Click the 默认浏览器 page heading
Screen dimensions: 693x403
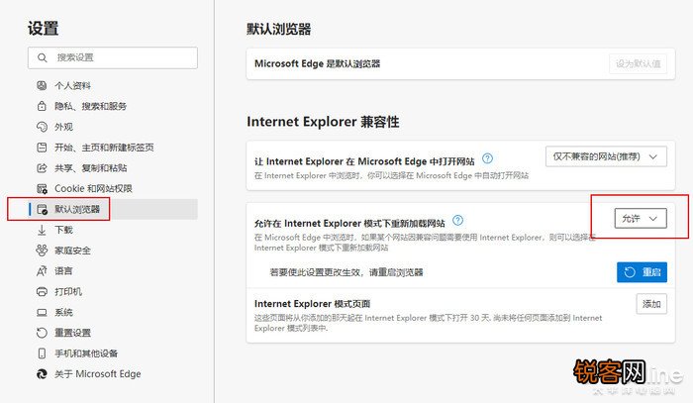279,29
